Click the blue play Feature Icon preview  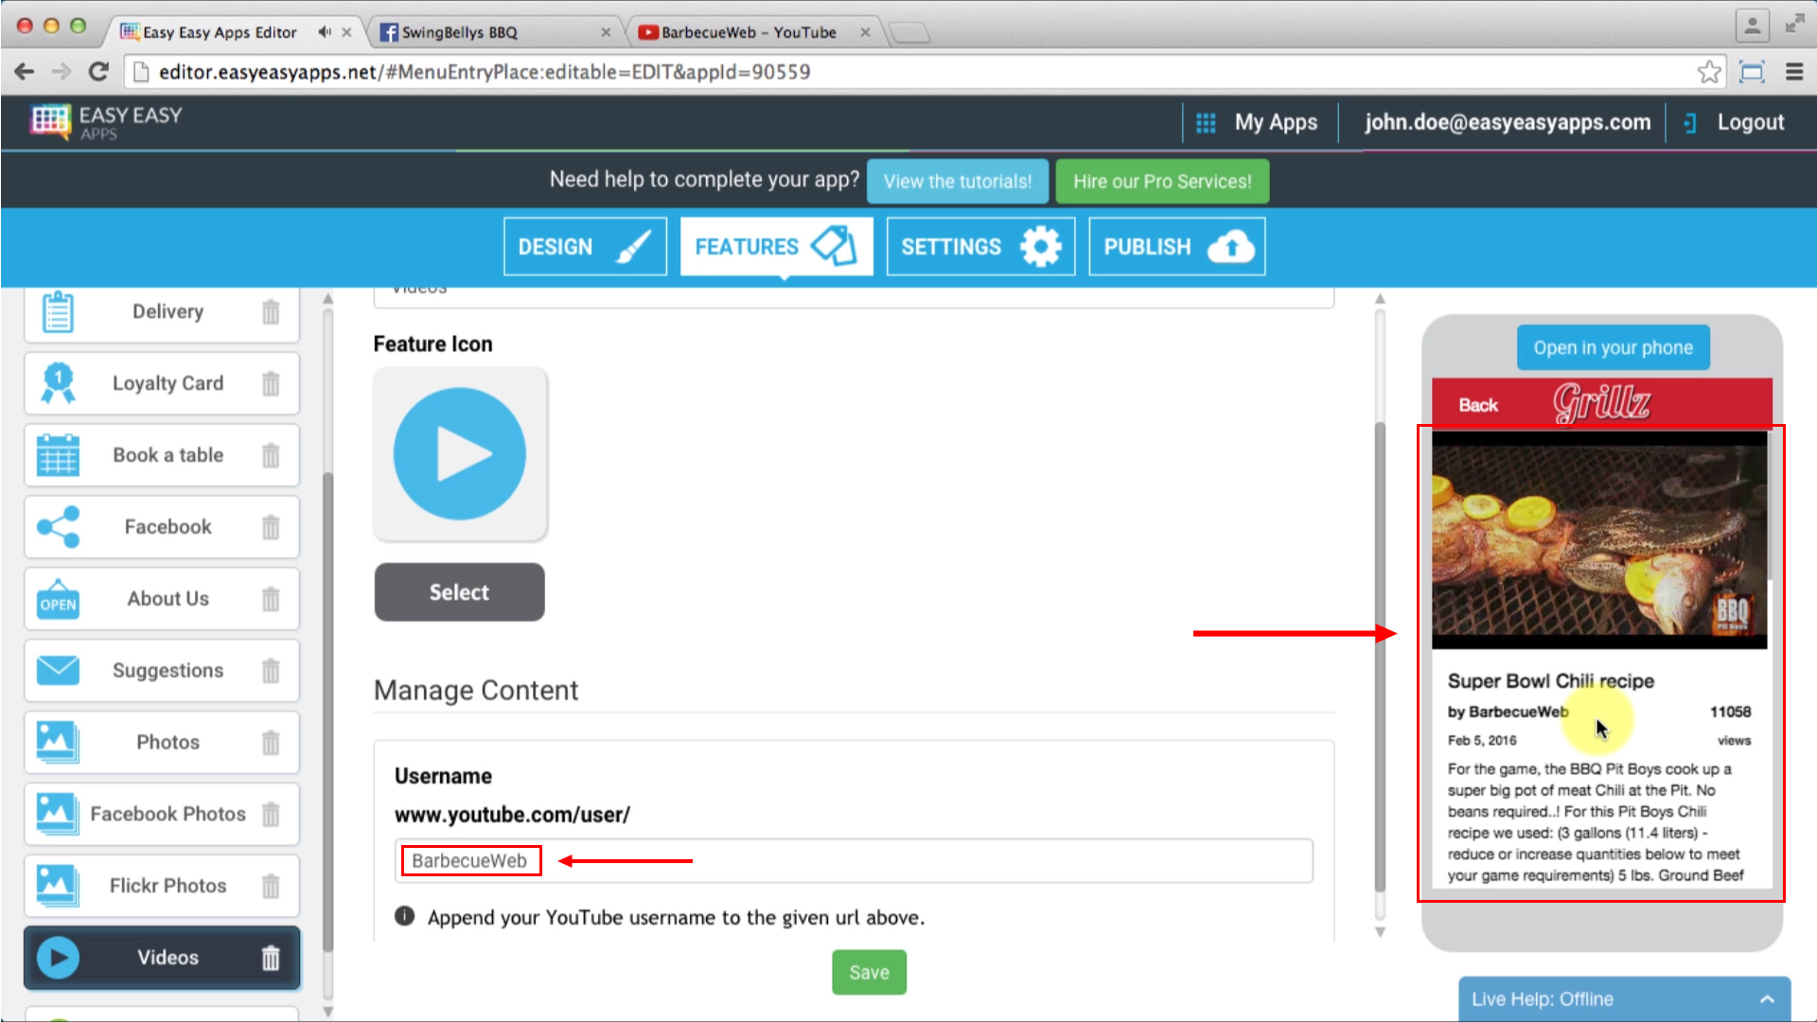click(460, 453)
